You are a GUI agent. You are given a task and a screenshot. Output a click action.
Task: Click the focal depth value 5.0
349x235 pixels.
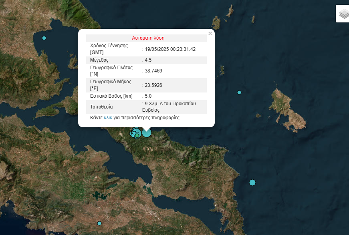point(148,96)
